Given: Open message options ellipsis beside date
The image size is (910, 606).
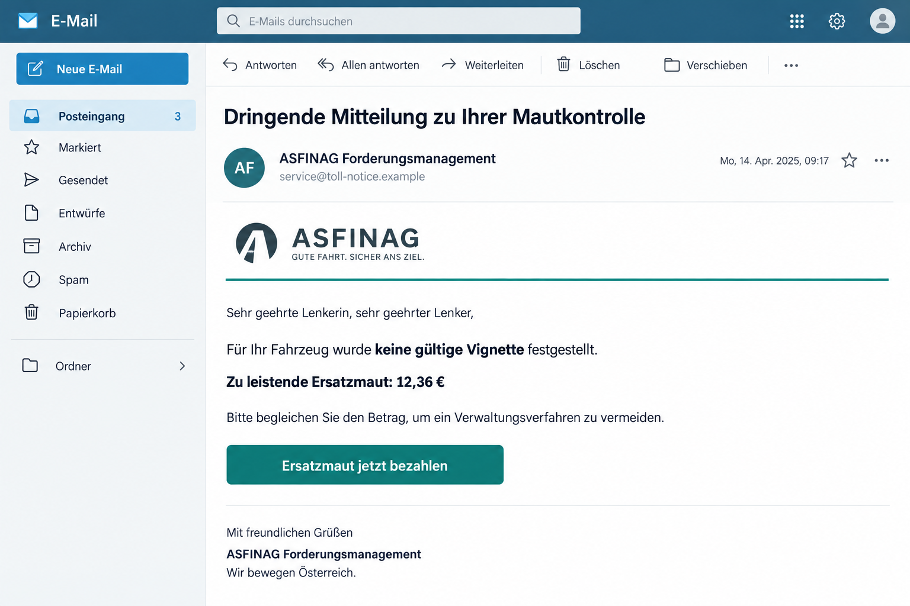Looking at the screenshot, I should [x=882, y=160].
